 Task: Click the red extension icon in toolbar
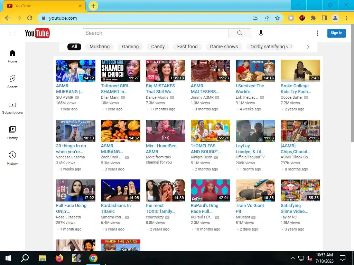tap(302, 18)
